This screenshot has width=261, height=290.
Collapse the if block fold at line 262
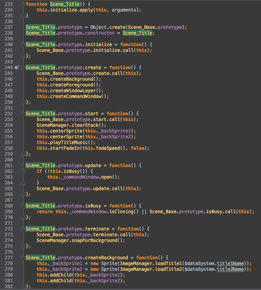point(23,171)
